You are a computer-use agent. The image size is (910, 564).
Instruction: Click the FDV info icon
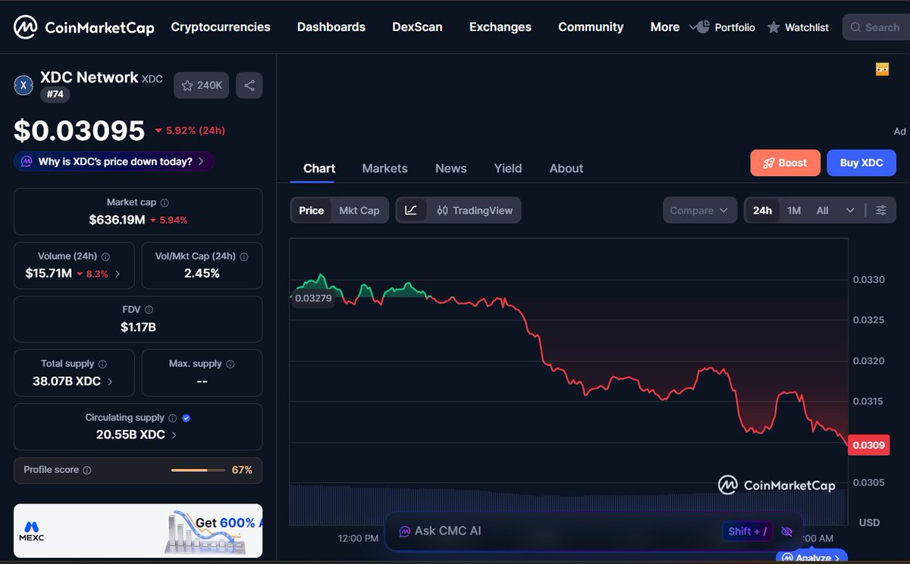pos(149,310)
